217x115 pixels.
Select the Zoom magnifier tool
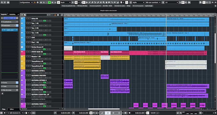[103, 2]
